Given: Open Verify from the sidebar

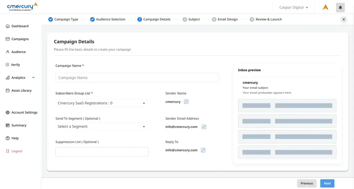Looking at the screenshot, I should point(15,64).
